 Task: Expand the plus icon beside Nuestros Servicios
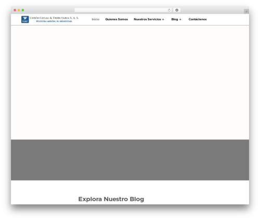pos(163,19)
